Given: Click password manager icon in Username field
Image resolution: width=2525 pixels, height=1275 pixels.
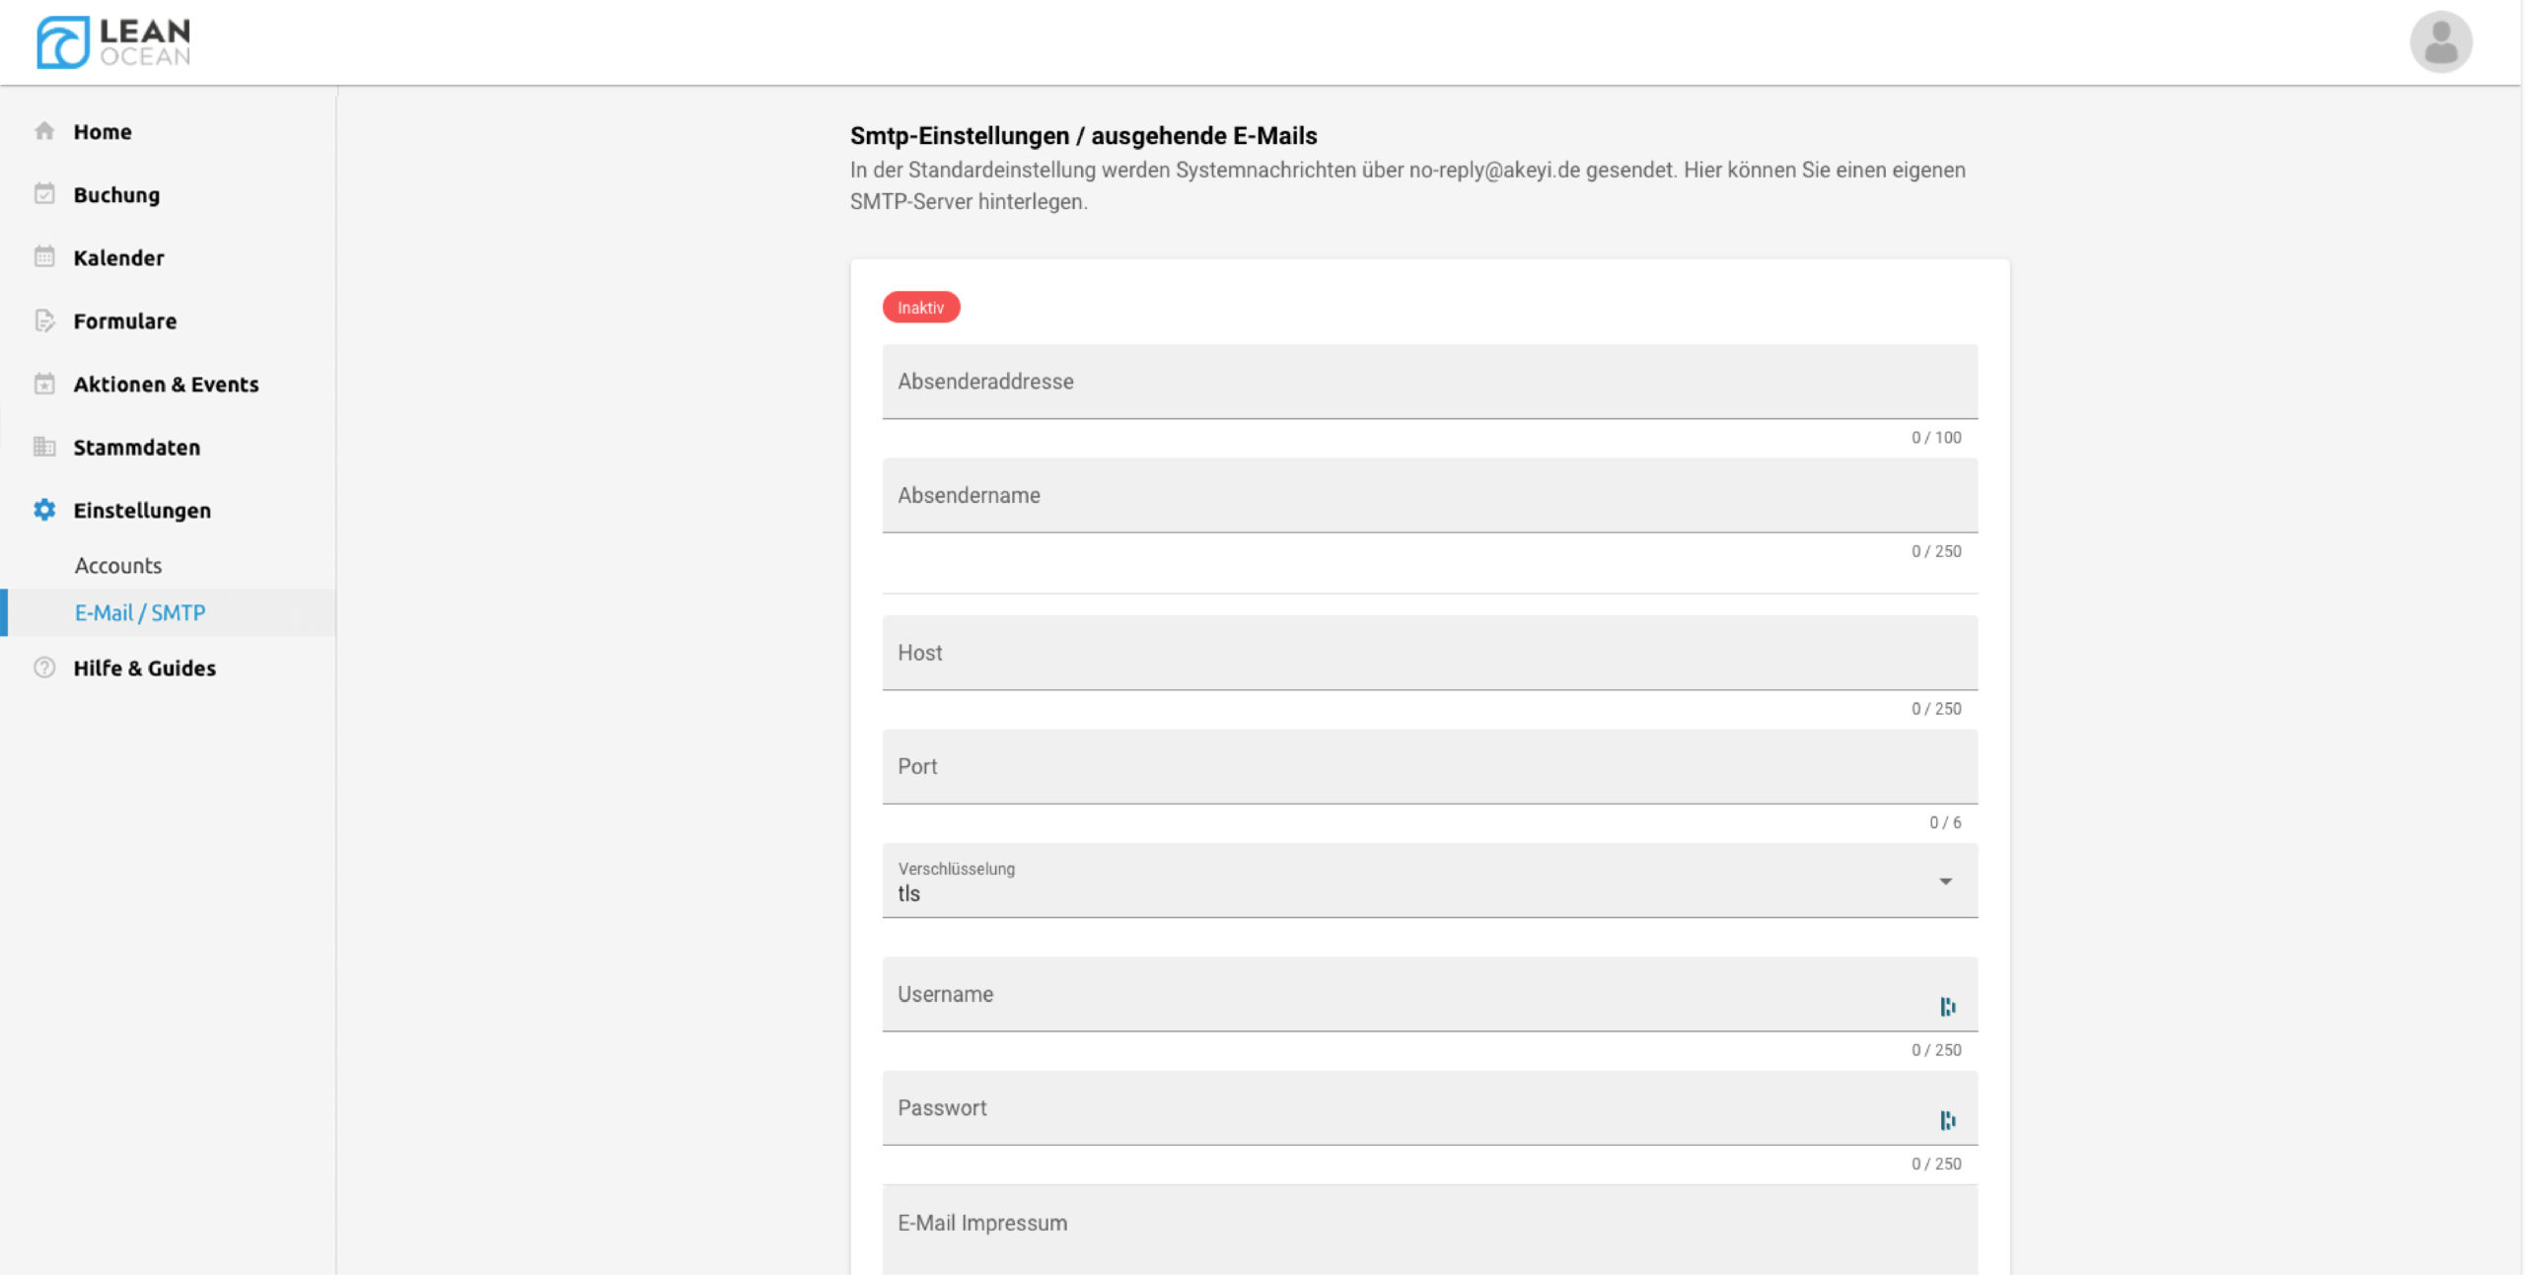Looking at the screenshot, I should (1947, 1006).
